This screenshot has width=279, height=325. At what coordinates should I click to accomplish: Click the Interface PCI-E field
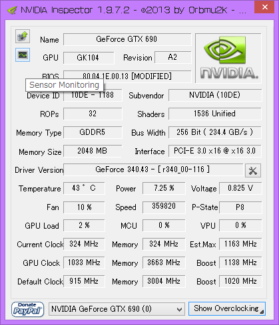click(x=214, y=151)
